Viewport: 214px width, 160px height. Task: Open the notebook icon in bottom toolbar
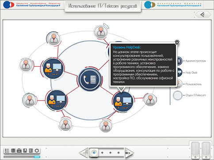(13, 151)
